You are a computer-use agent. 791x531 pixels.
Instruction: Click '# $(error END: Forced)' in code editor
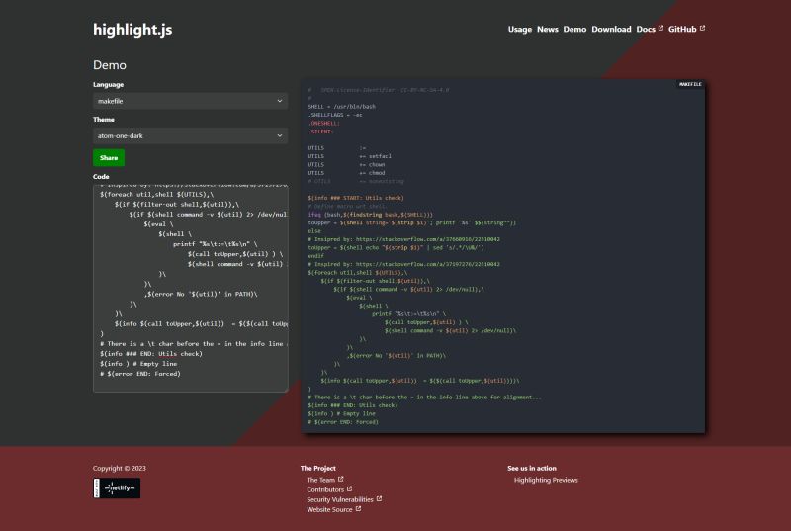pyautogui.click(x=140, y=374)
